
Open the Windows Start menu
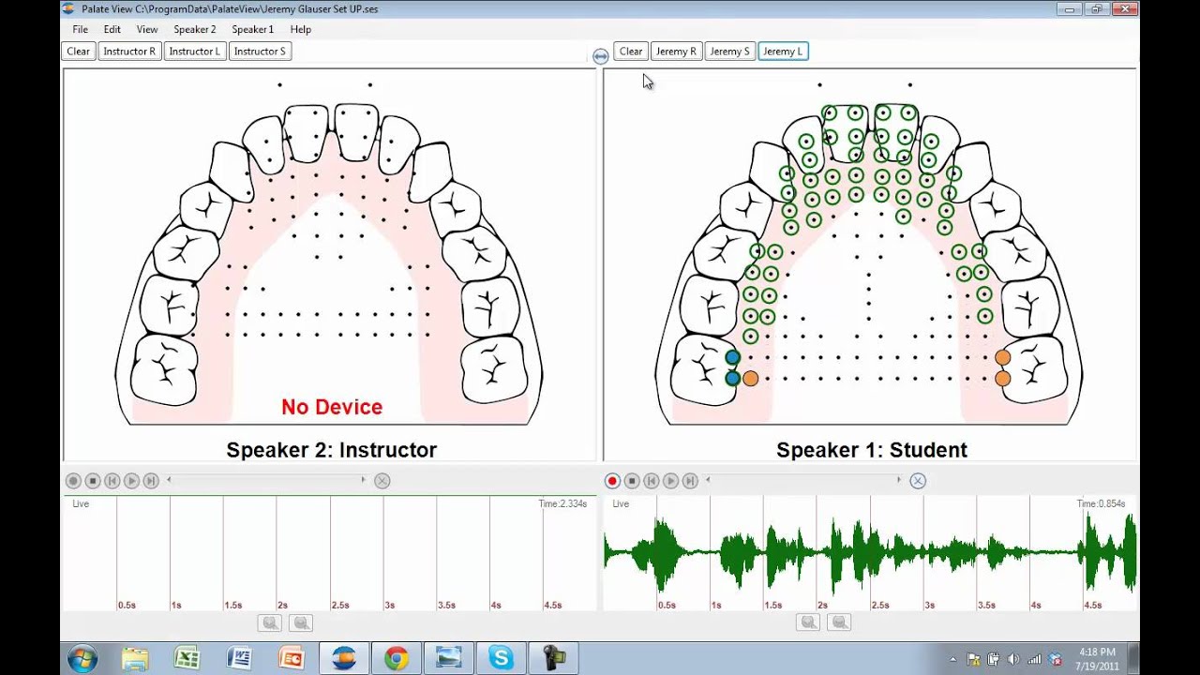pyautogui.click(x=82, y=659)
